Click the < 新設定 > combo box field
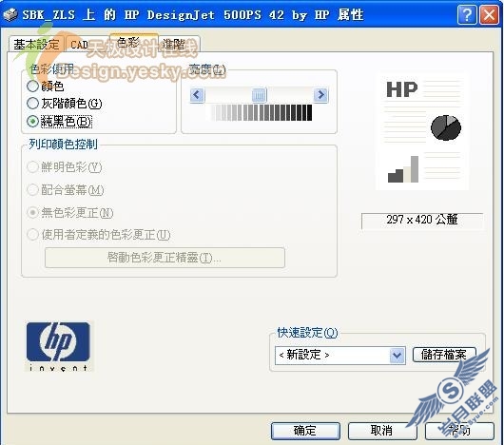The height and width of the screenshot is (445, 504). click(340, 356)
